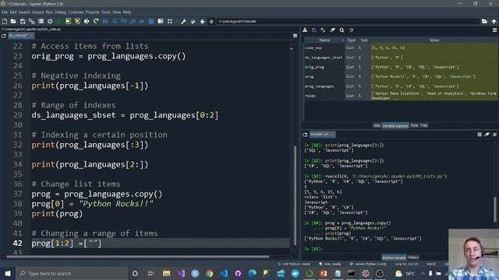
Task: Open Preferences wrench icon
Action: (x=184, y=21)
